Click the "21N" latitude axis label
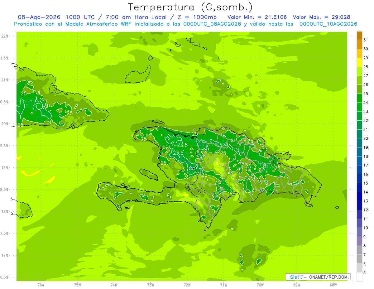 (x=5, y=80)
